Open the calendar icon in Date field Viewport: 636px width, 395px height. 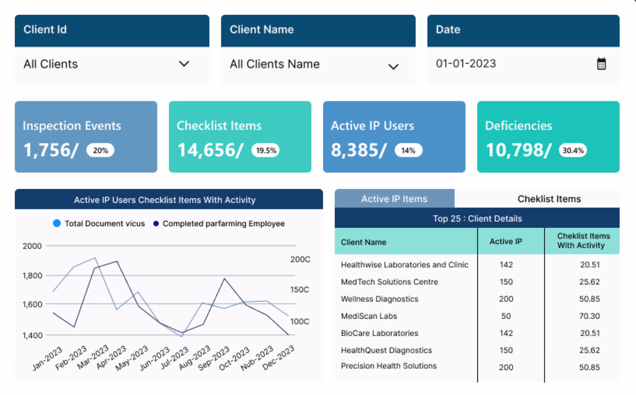point(601,64)
